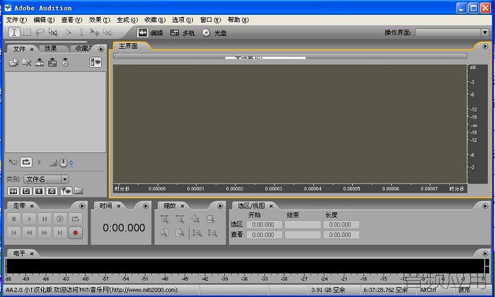Switch to 多轨 multitrack view
Screen dimensions: 495x297
click(182, 32)
